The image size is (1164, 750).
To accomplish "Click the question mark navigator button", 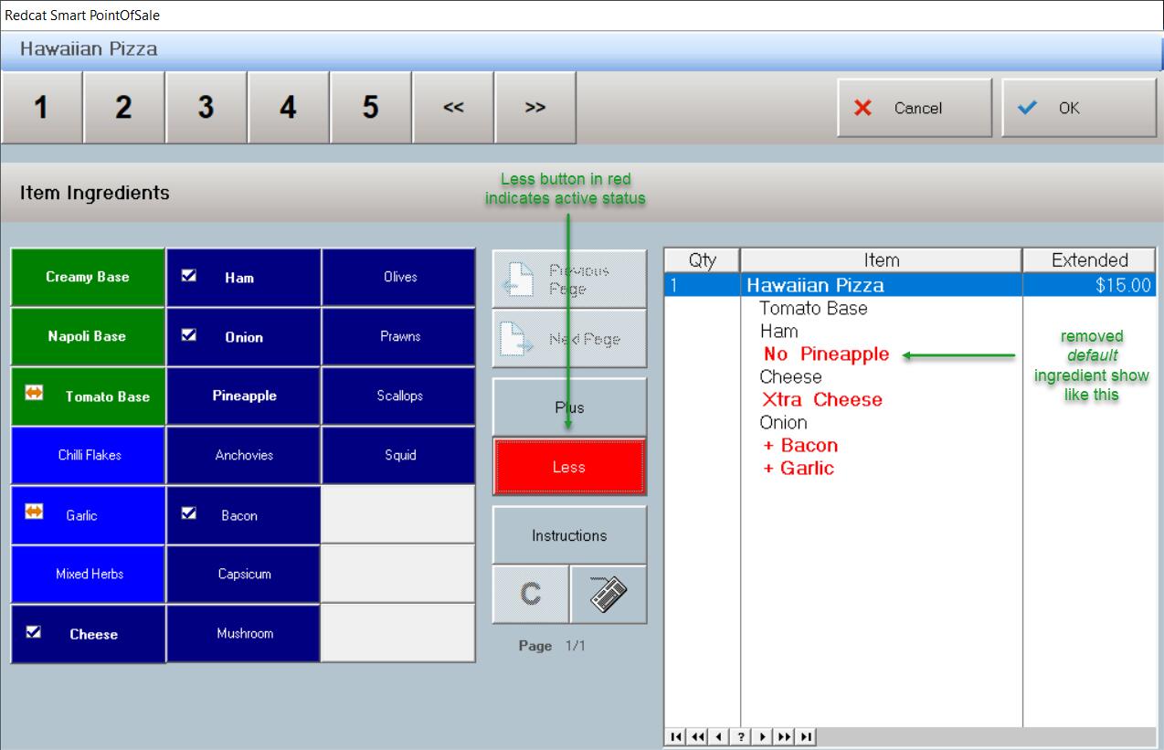I will (741, 736).
